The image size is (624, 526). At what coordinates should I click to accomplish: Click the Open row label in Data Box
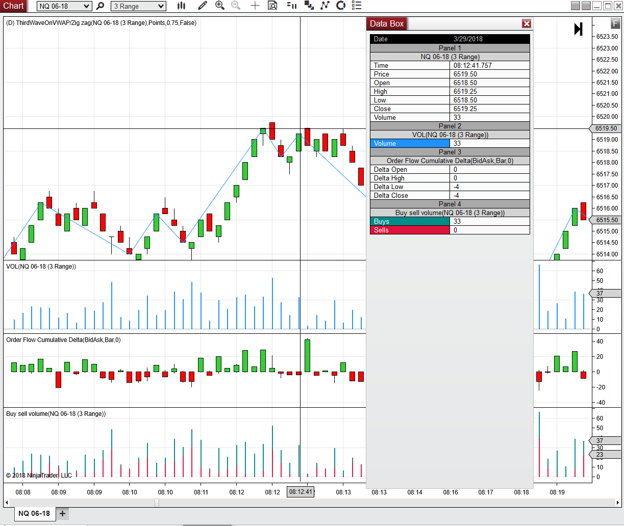coord(382,83)
